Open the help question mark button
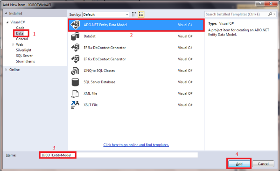 (260, 3)
